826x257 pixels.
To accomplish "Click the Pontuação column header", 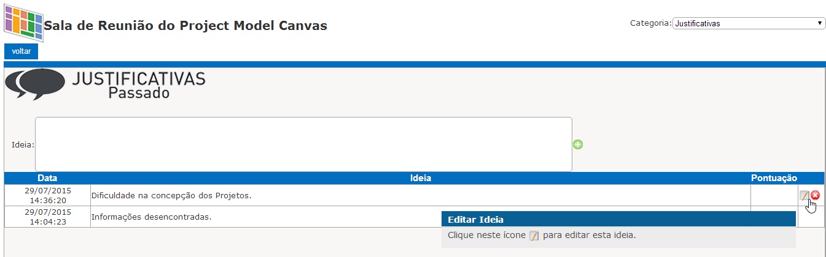I will [774, 178].
